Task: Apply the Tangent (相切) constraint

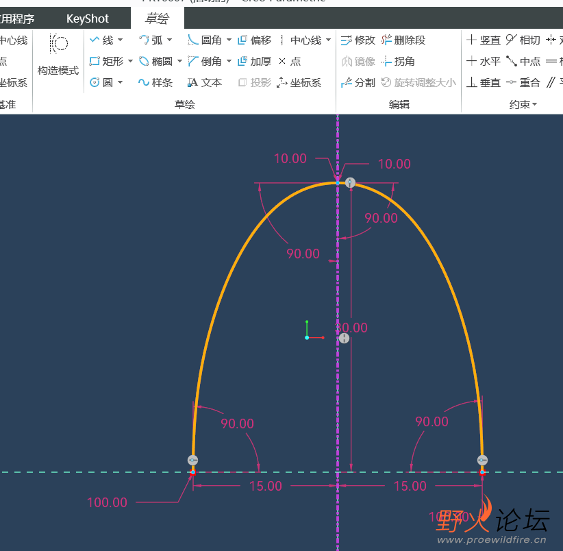Action: [x=523, y=40]
